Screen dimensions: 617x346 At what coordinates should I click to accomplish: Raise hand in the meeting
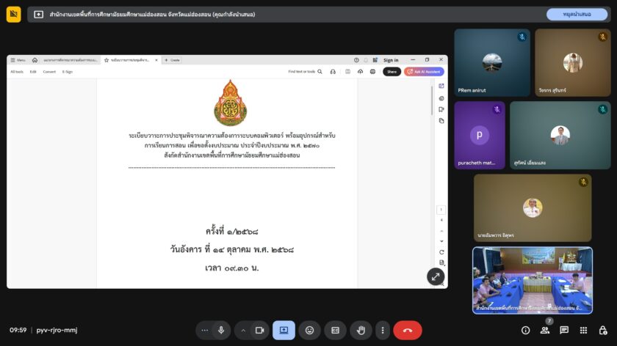(x=360, y=331)
